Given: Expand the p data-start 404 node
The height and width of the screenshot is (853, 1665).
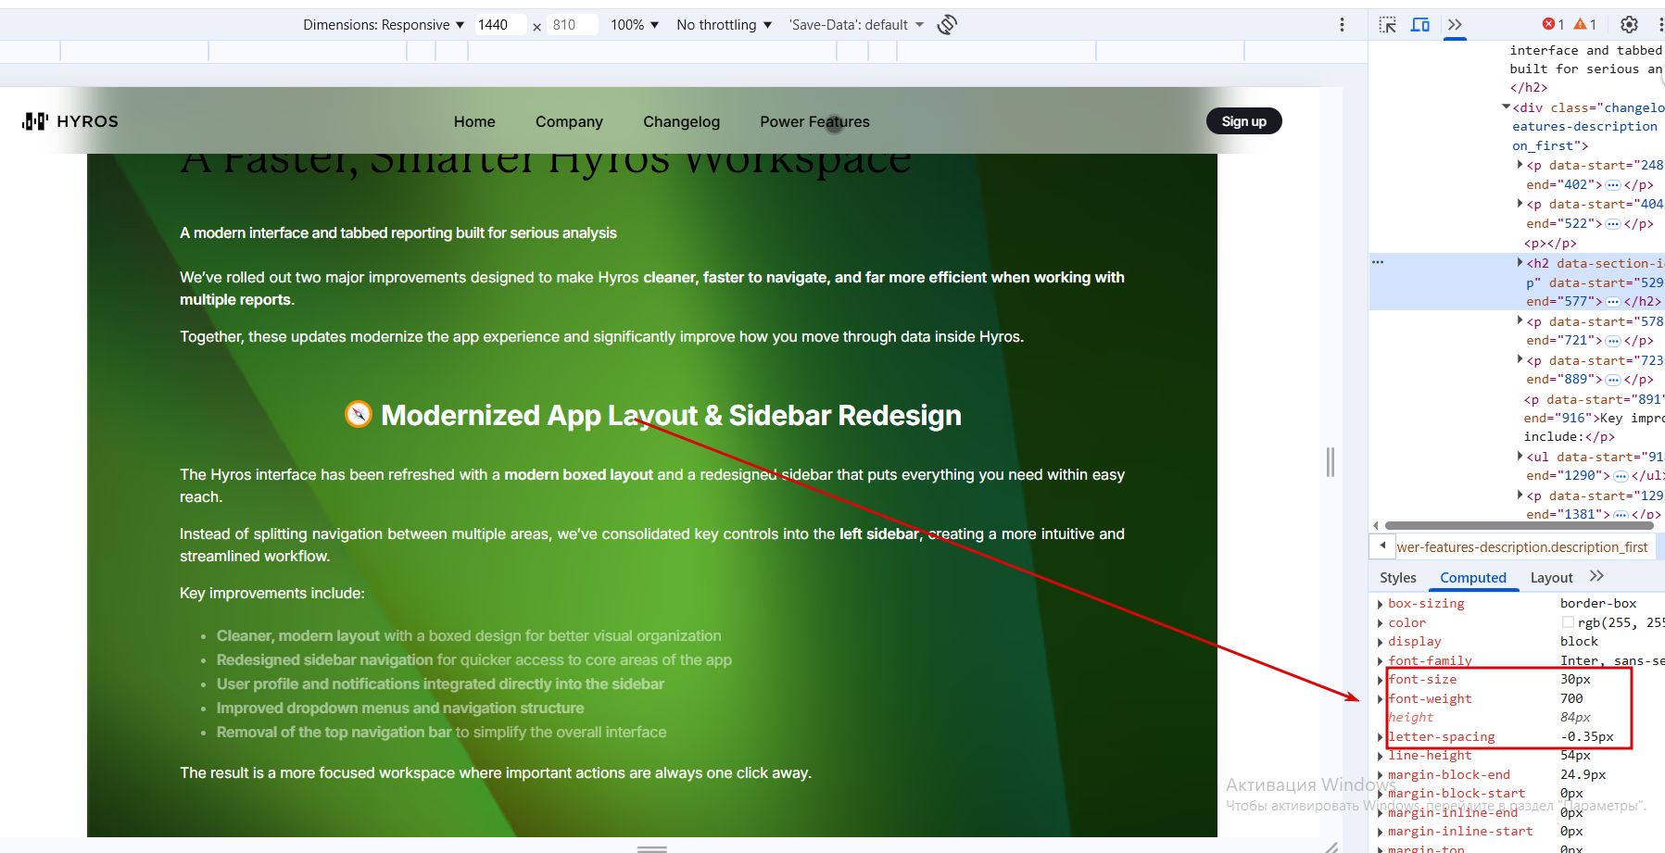Looking at the screenshot, I should coord(1520,204).
